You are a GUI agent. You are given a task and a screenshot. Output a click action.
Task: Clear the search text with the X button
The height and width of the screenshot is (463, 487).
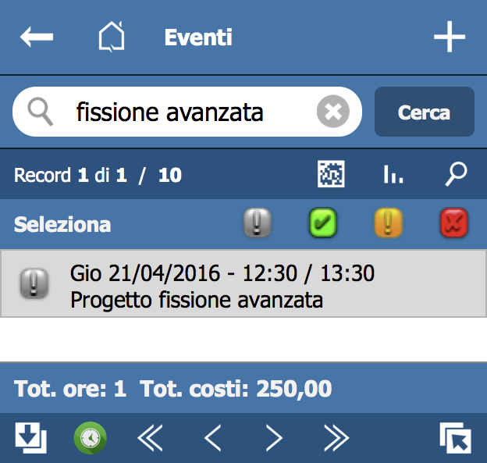333,111
